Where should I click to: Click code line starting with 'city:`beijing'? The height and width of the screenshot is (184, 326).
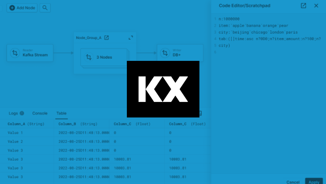[x=258, y=32]
